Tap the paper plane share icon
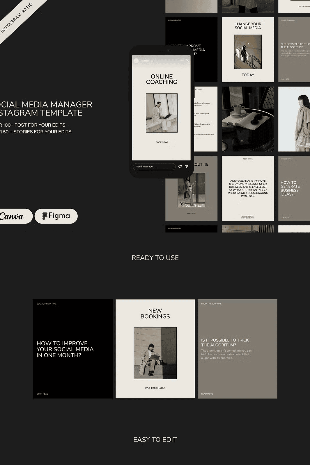The height and width of the screenshot is (465, 310). pos(187,167)
